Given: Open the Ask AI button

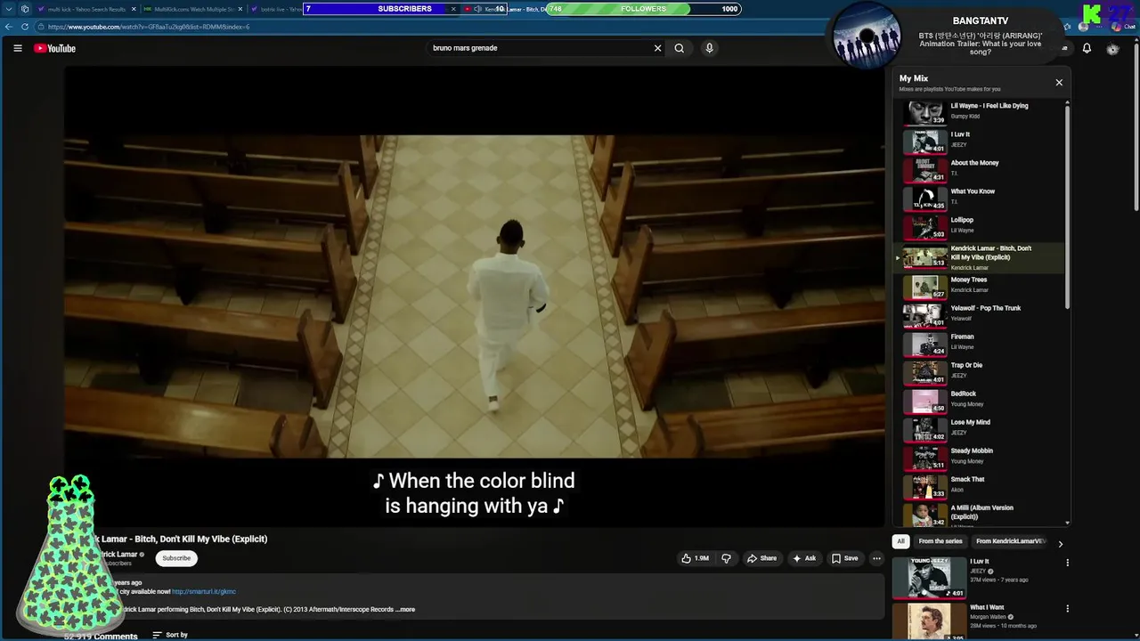Looking at the screenshot, I should click(x=804, y=558).
